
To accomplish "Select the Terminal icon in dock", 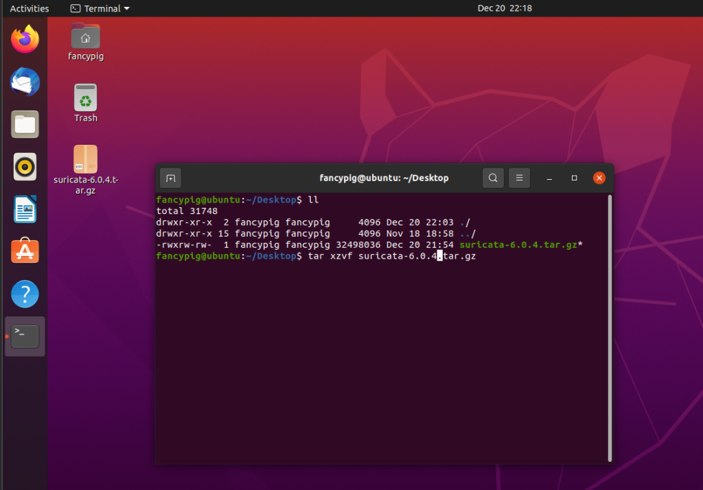I will click(25, 336).
